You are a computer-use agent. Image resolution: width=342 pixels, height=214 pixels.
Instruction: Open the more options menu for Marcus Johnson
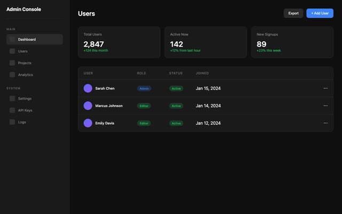click(x=325, y=106)
